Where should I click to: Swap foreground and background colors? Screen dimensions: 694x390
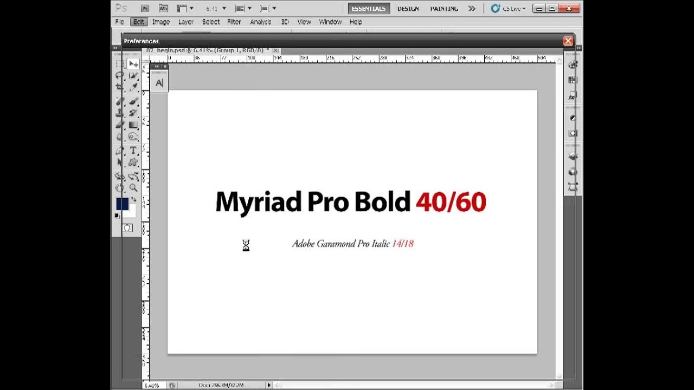(133, 200)
